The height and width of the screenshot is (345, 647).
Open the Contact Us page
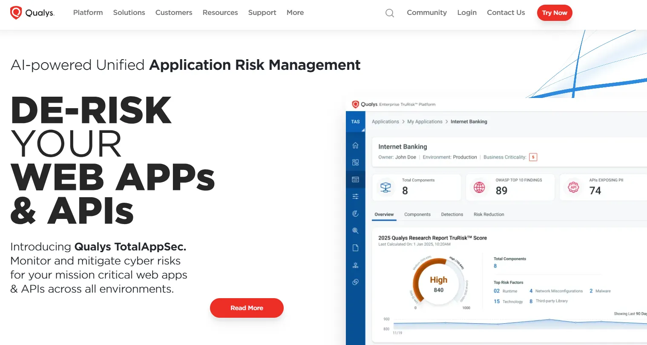[506, 13]
